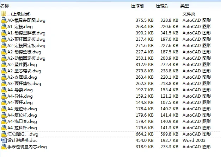221x157 pixels.
Task: Click the A2-定模固定板.dwg file icon
Action: pyautogui.click(x=4, y=46)
